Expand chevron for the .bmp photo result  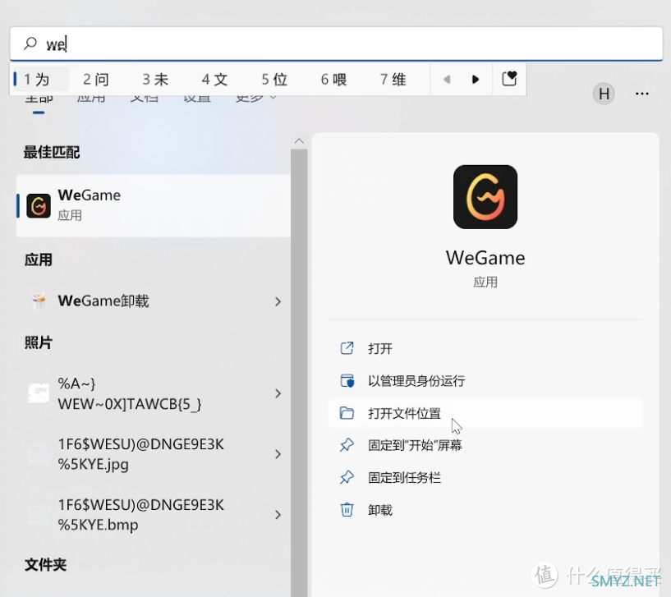tap(278, 514)
